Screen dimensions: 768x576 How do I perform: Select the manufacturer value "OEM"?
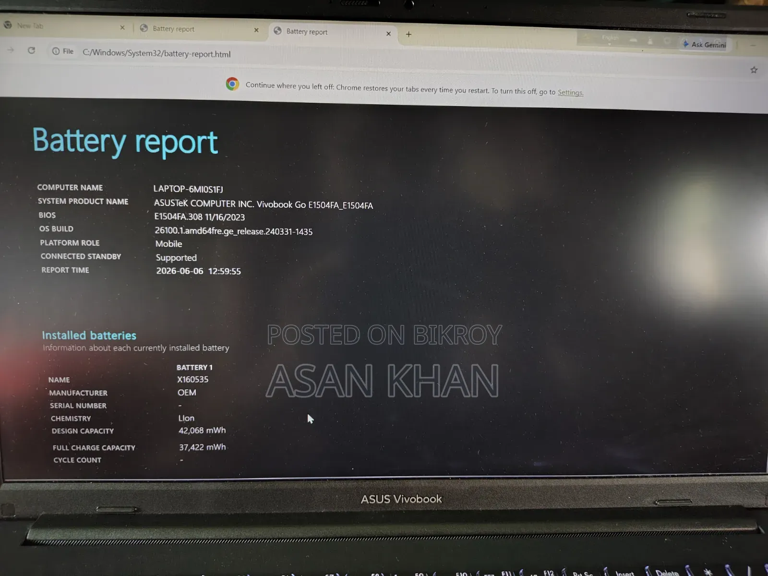[187, 393]
